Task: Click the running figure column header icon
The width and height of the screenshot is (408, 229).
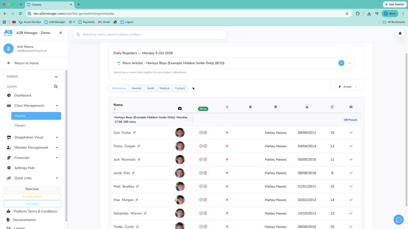Action: pos(227,107)
